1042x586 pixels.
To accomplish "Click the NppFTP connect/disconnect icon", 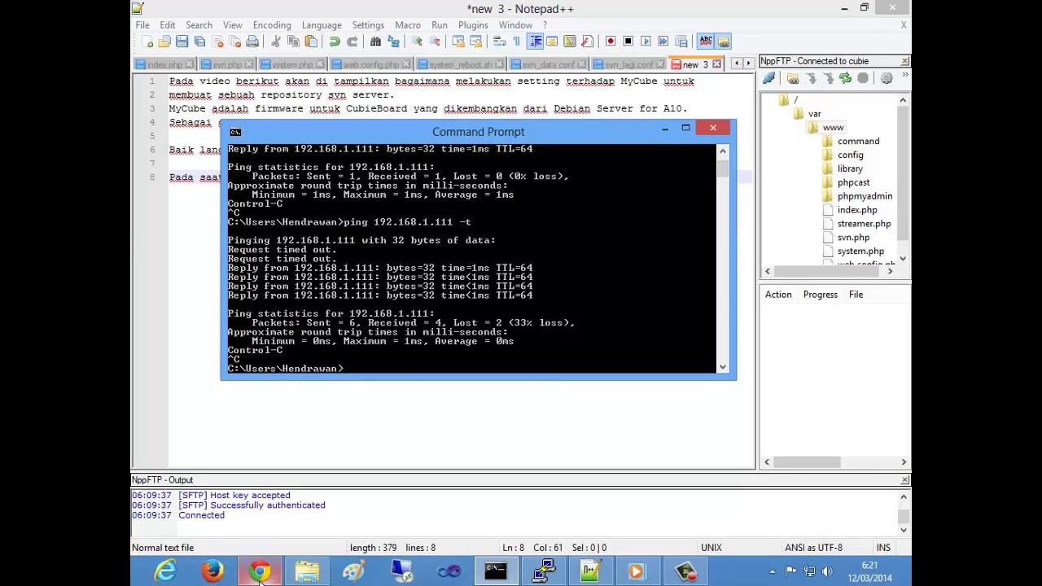I will coord(769,78).
